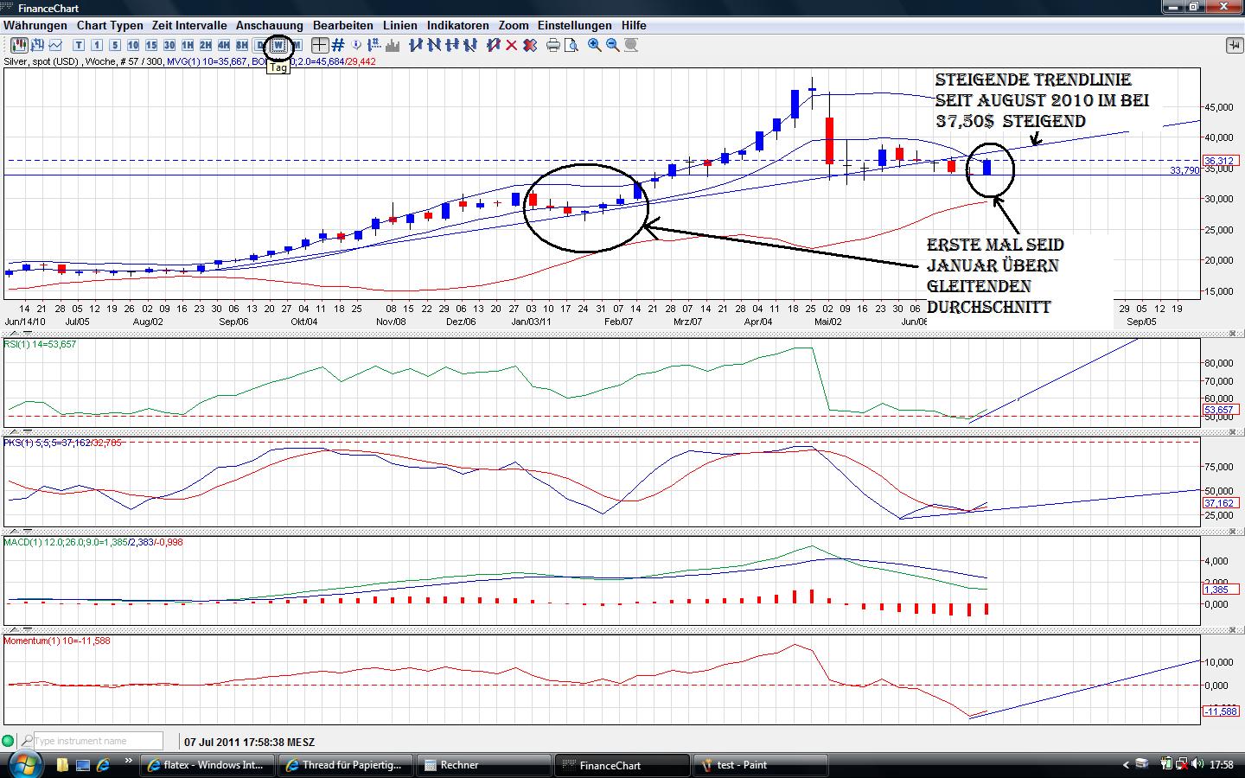Open the Hilfe menu
Image resolution: width=1245 pixels, height=778 pixels.
(x=634, y=25)
